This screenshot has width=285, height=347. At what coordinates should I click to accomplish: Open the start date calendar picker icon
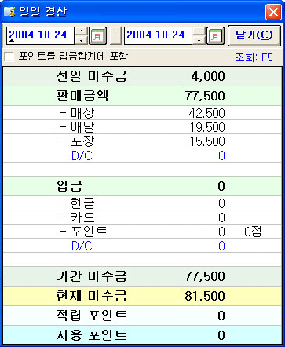(97, 35)
